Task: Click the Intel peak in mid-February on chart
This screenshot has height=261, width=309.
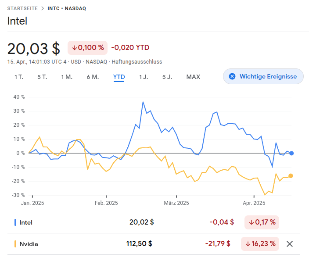Action: click(143, 102)
